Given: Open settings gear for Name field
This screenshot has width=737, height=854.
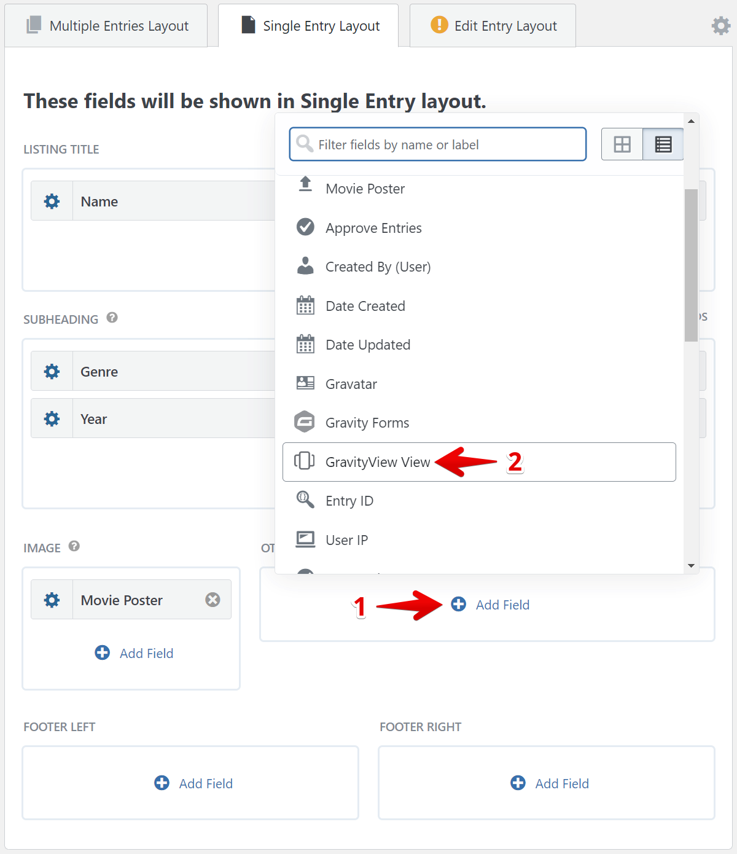Looking at the screenshot, I should pos(52,202).
